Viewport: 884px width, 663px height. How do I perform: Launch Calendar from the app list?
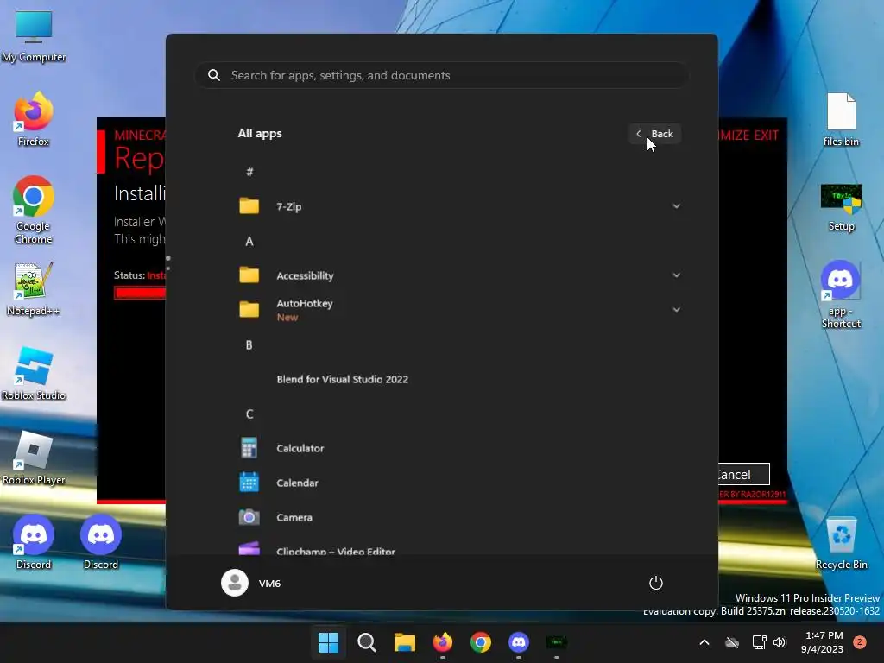(x=459, y=483)
